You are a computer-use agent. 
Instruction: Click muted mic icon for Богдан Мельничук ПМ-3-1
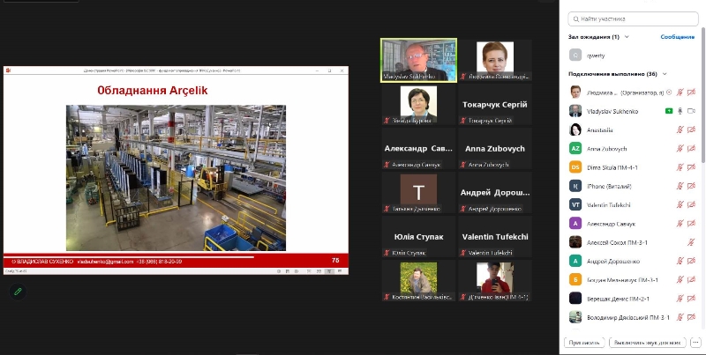click(680, 279)
